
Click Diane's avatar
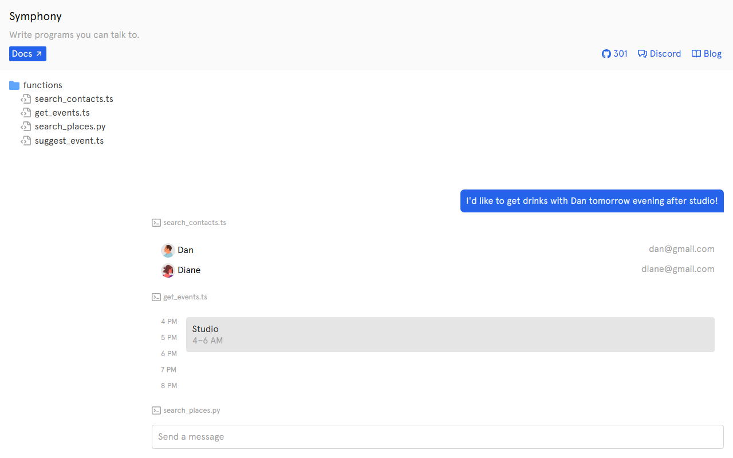coord(168,270)
